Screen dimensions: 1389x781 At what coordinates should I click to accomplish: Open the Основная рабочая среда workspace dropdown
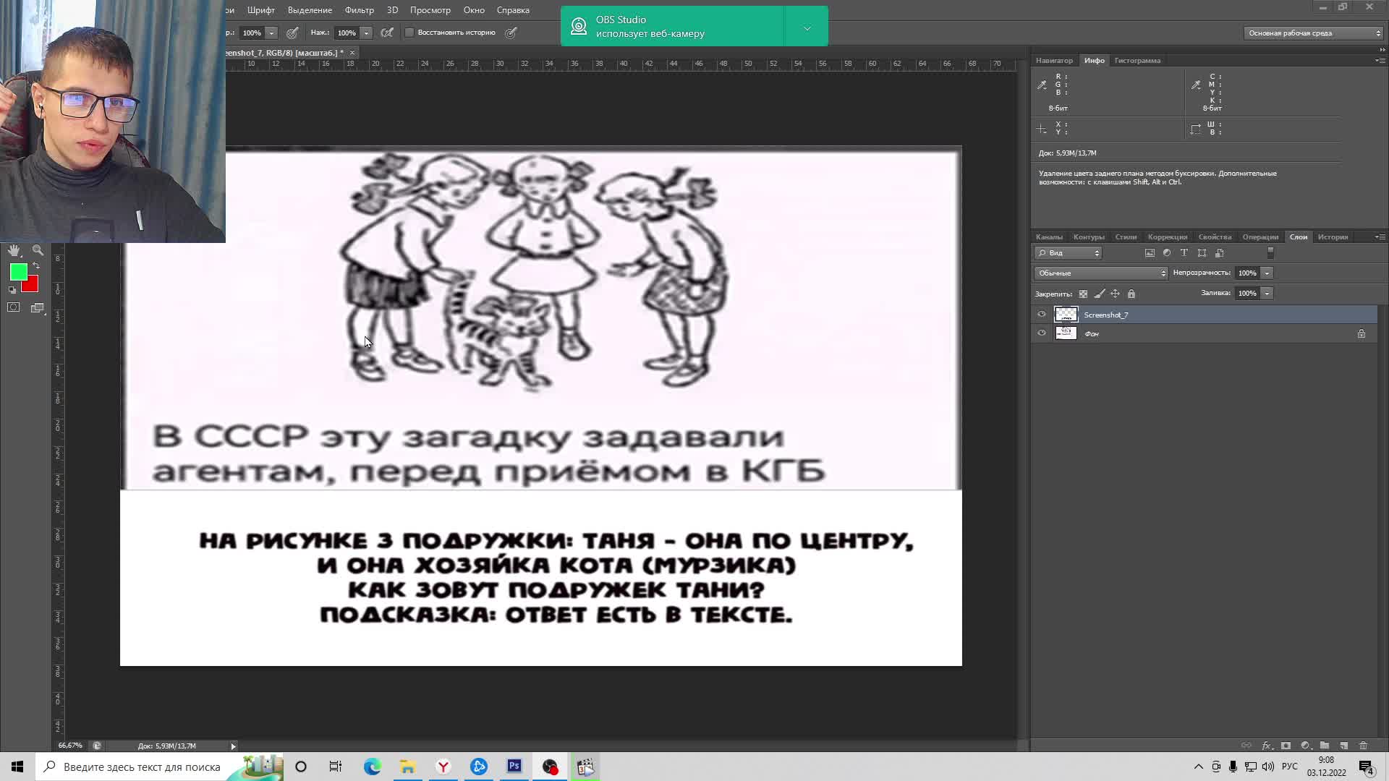[1311, 33]
